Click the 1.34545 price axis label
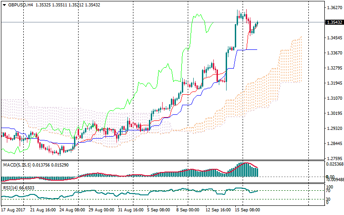 click(x=334, y=38)
